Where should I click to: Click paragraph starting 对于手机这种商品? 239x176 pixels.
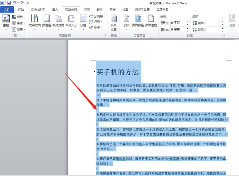click(x=161, y=103)
